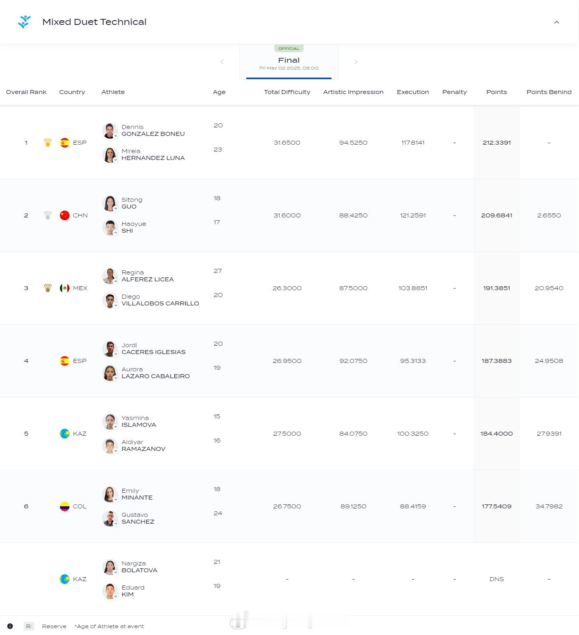Select the Final tab
The width and height of the screenshot is (579, 635).
(289, 62)
